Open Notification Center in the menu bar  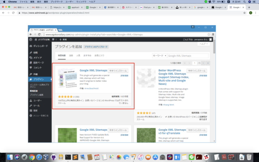point(254,2)
